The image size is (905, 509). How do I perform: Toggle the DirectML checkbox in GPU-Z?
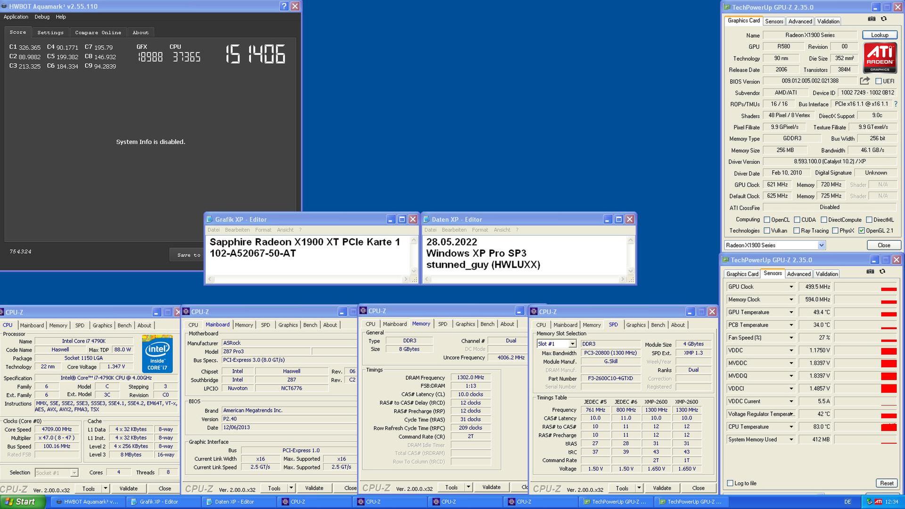[869, 220]
